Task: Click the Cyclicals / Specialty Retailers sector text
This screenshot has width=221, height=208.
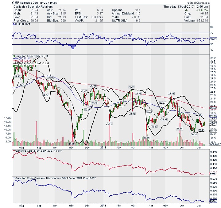Action: (x=33, y=7)
